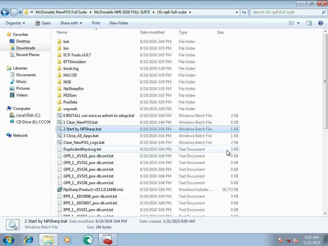Image resolution: width=328 pixels, height=246 pixels.
Task: Select the EFTSimulator folder icon
Action: point(59,62)
